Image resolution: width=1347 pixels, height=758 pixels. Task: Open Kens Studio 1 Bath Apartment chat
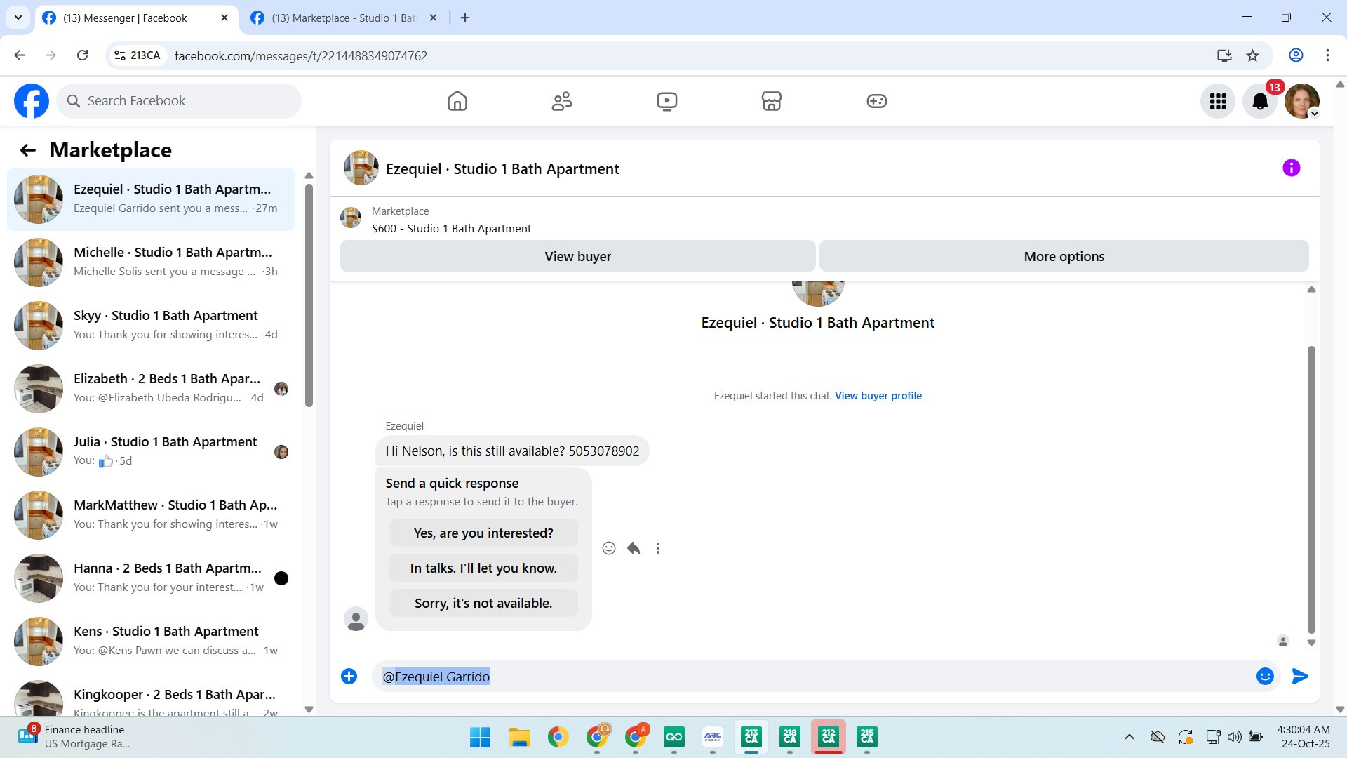[x=151, y=641]
